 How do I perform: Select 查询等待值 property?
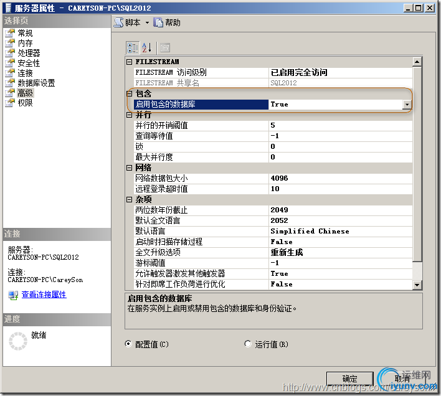pyautogui.click(x=201, y=136)
